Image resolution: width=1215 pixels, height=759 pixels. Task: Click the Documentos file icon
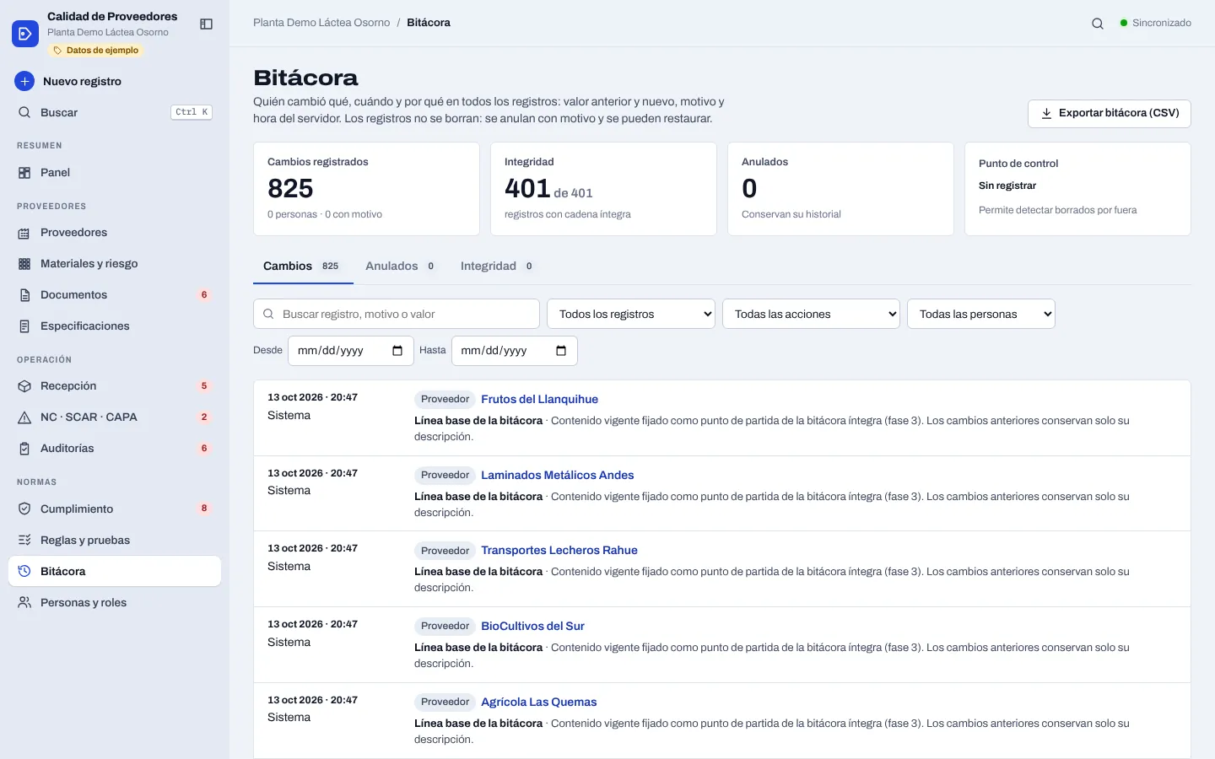coord(24,295)
